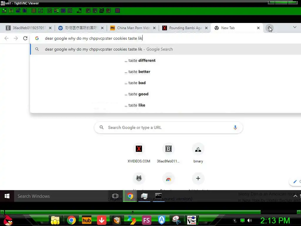Viewport: 301px width, 226px height.
Task: Click TightVNC Auto Zoom toolbar icon
Action: (x=108, y=11)
